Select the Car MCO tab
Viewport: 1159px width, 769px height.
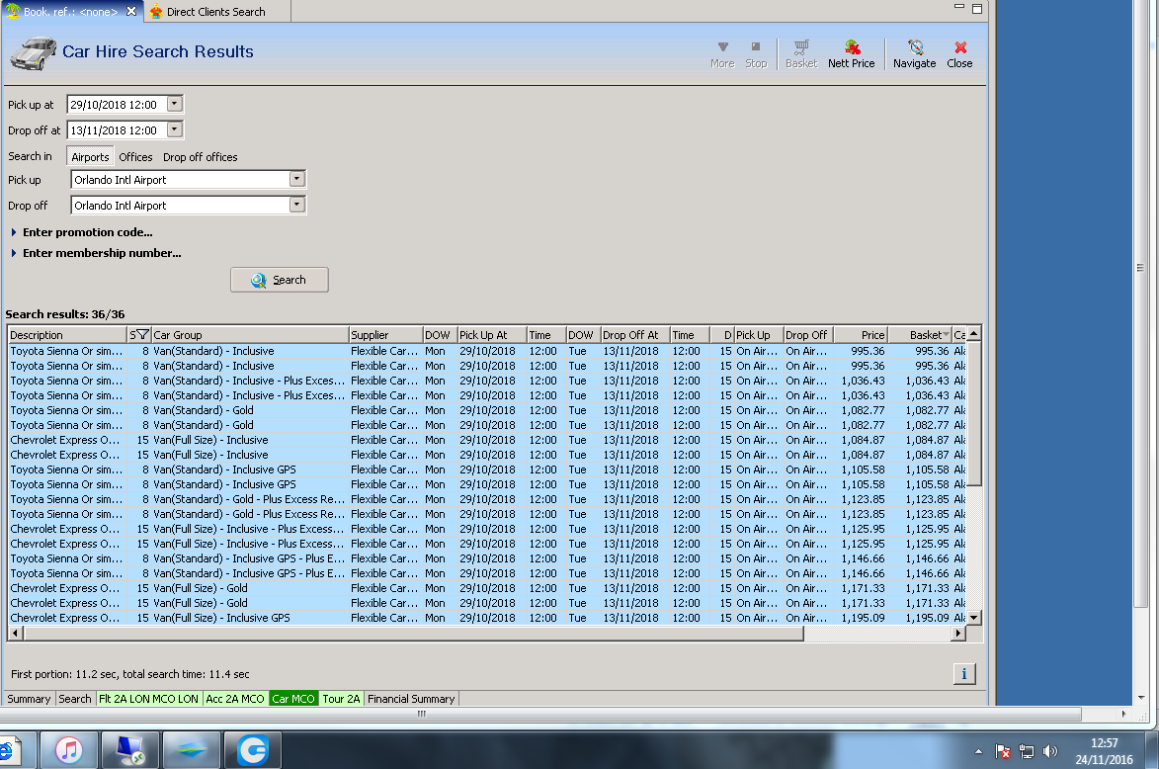[292, 699]
